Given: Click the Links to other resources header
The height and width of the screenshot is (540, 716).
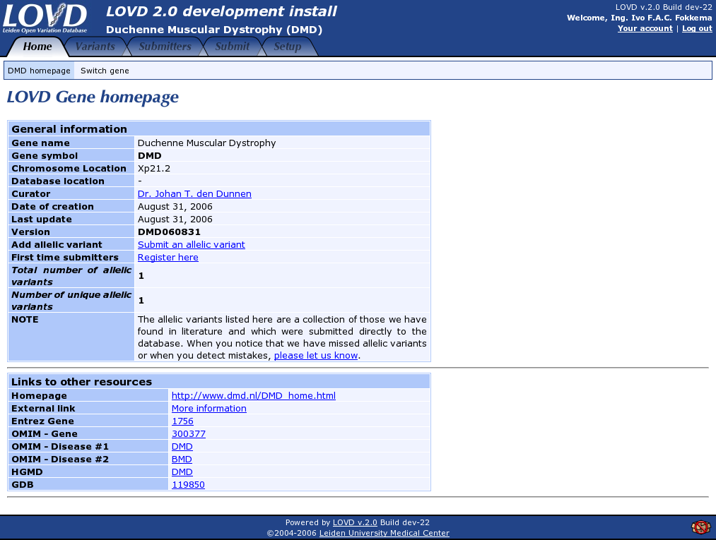Looking at the screenshot, I should pos(218,382).
